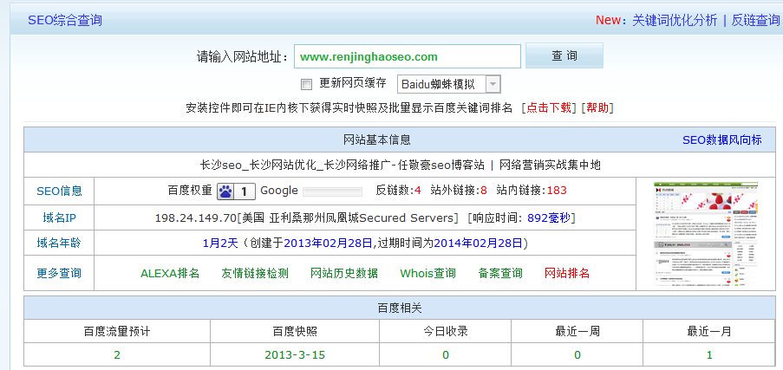Click the 最近一周 value 0
This screenshot has width=783, height=370.
point(577,355)
